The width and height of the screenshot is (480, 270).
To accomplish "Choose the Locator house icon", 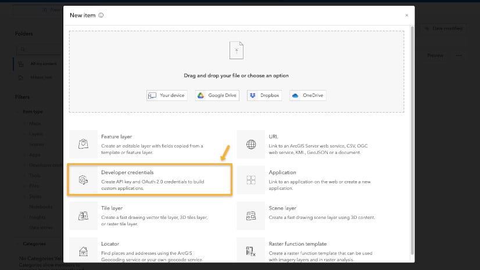I will [83, 251].
